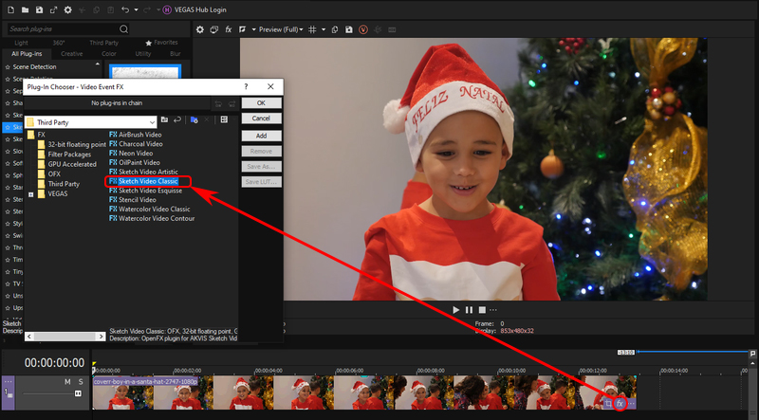Click the event FX icon on the clip
759x420 pixels.
[x=620, y=403]
